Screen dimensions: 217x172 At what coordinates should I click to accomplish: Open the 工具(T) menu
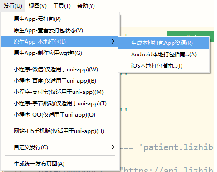[62, 6]
